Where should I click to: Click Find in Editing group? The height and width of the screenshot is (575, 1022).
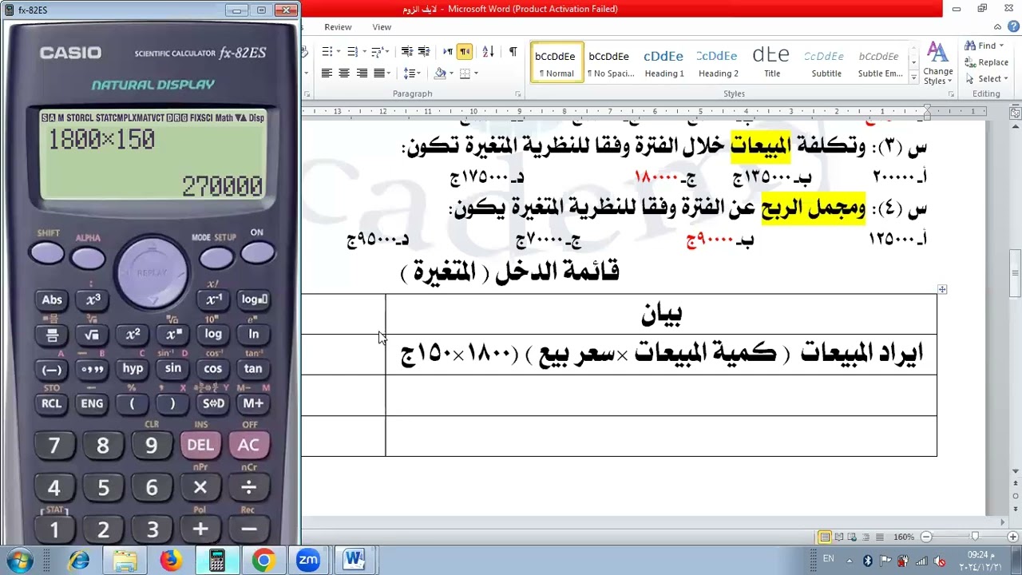[x=982, y=46]
